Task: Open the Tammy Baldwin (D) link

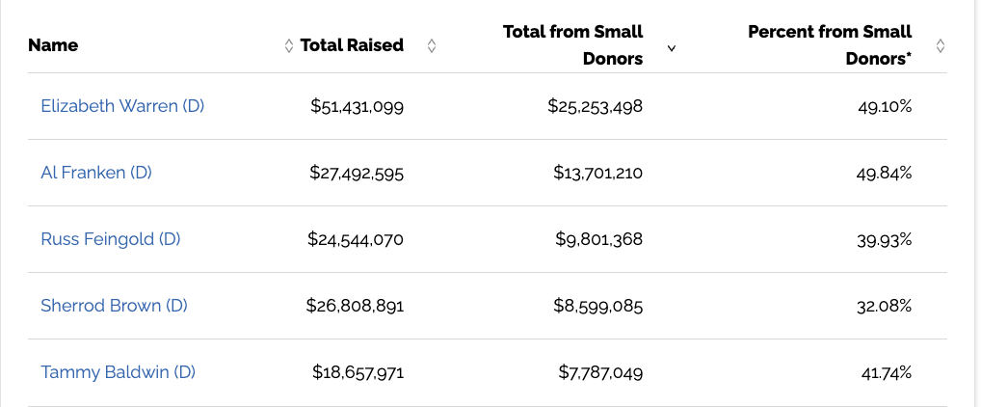Action: pyautogui.click(x=119, y=372)
